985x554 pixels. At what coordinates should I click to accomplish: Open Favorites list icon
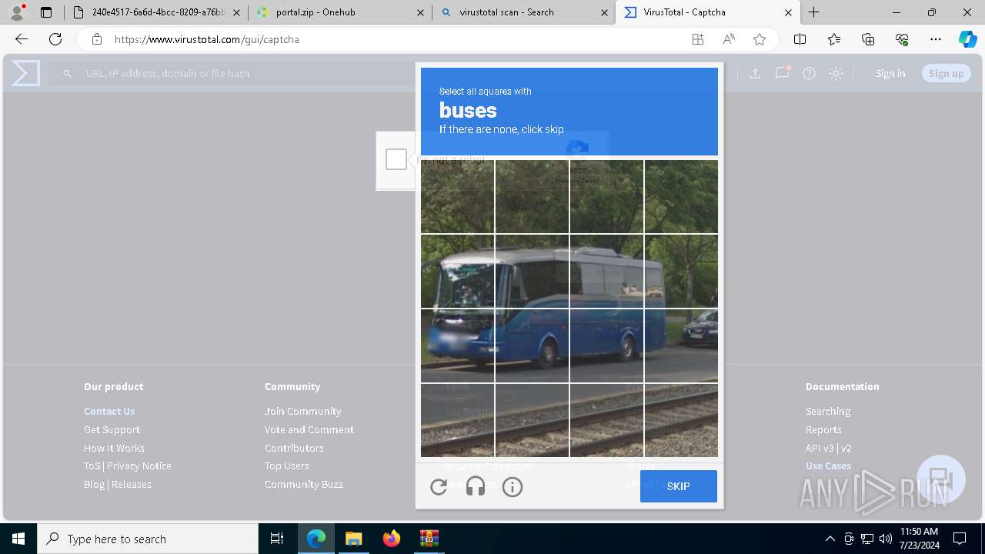pyautogui.click(x=834, y=39)
